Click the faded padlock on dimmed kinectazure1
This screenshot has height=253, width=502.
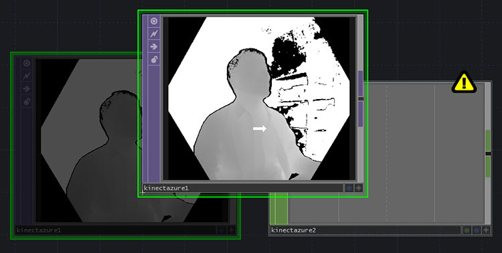point(27,102)
